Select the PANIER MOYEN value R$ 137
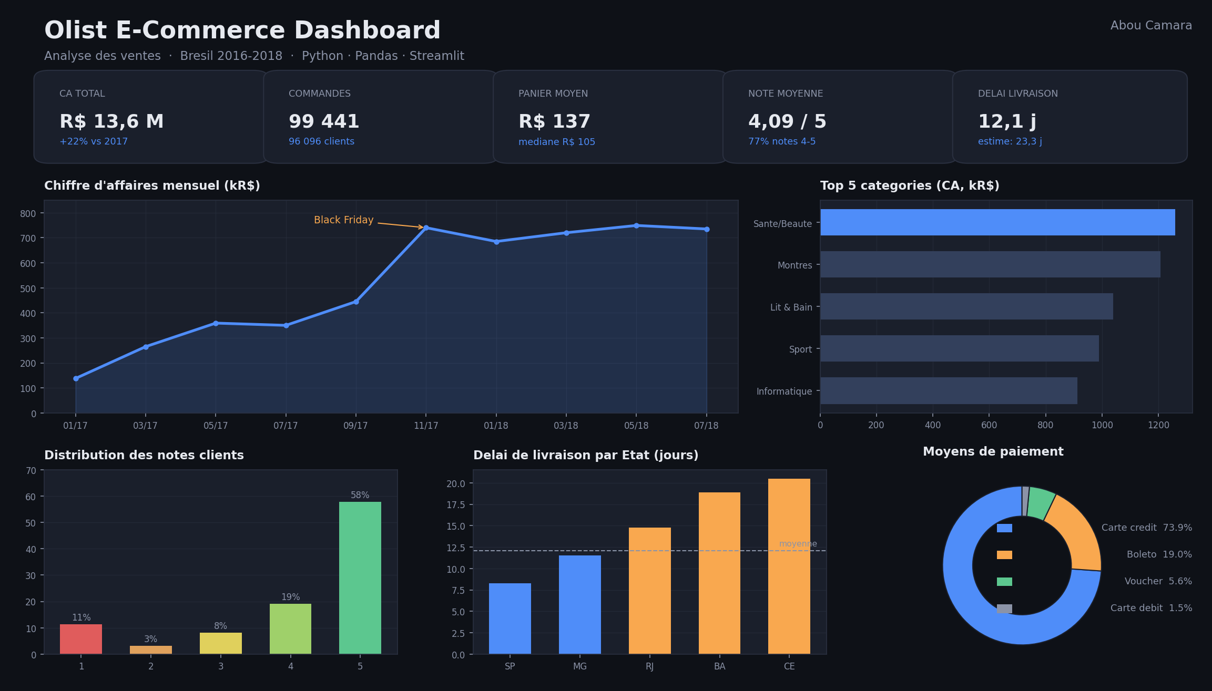This screenshot has height=691, width=1212. 554,122
